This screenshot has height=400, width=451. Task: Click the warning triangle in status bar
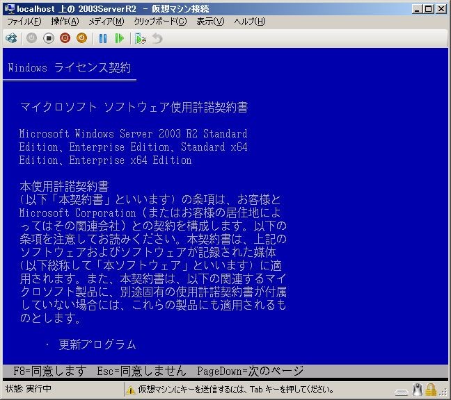[x=131, y=390]
